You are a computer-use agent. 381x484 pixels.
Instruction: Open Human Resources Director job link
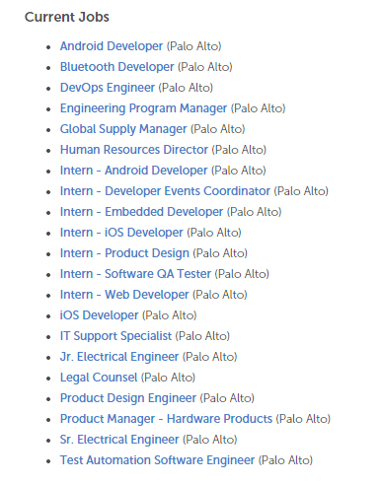(134, 150)
